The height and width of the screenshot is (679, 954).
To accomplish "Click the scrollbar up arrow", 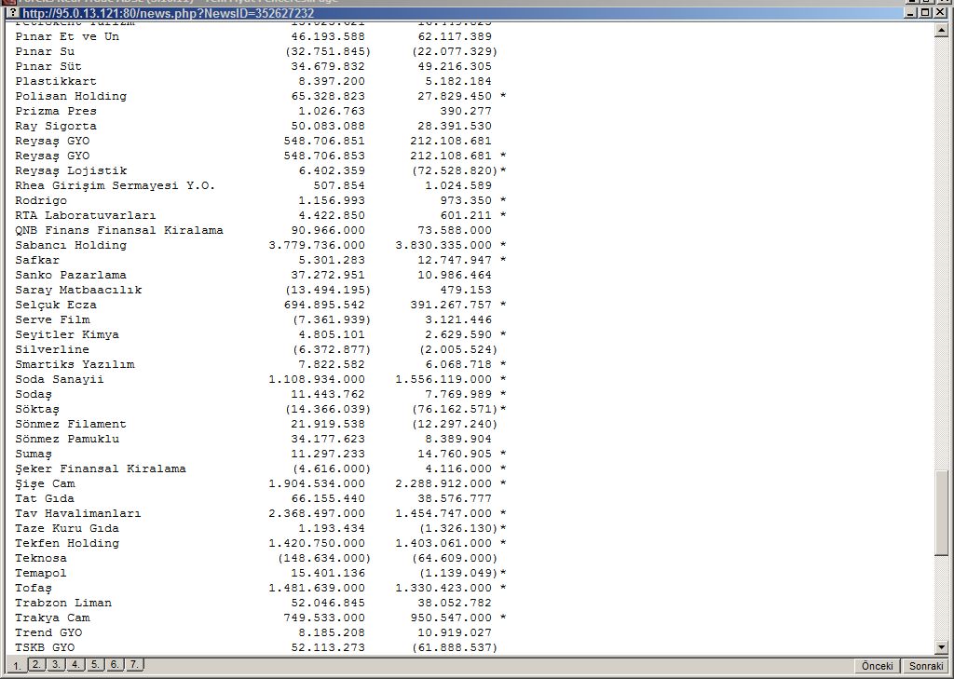I will point(941,29).
